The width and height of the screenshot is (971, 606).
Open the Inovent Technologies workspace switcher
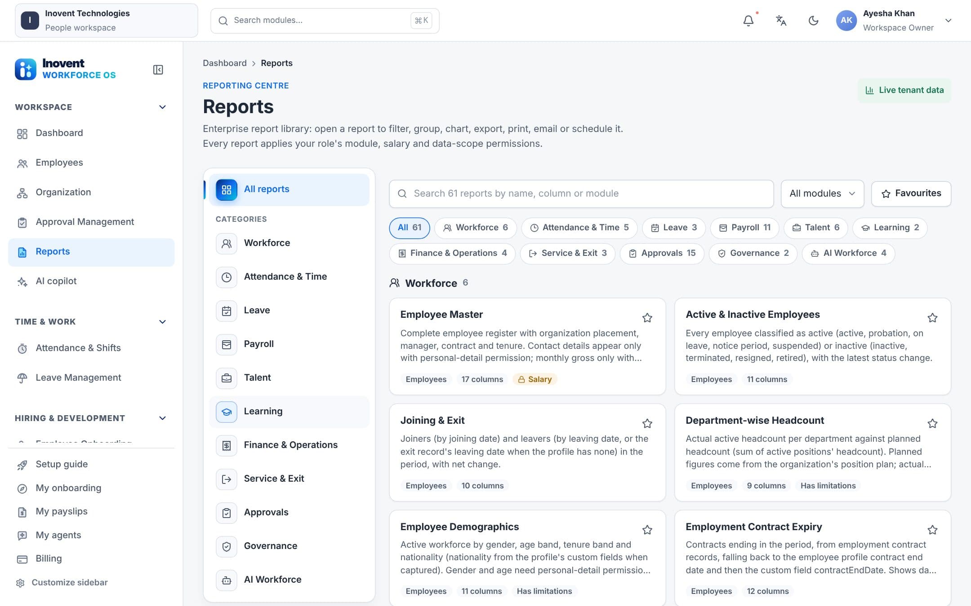click(x=107, y=21)
